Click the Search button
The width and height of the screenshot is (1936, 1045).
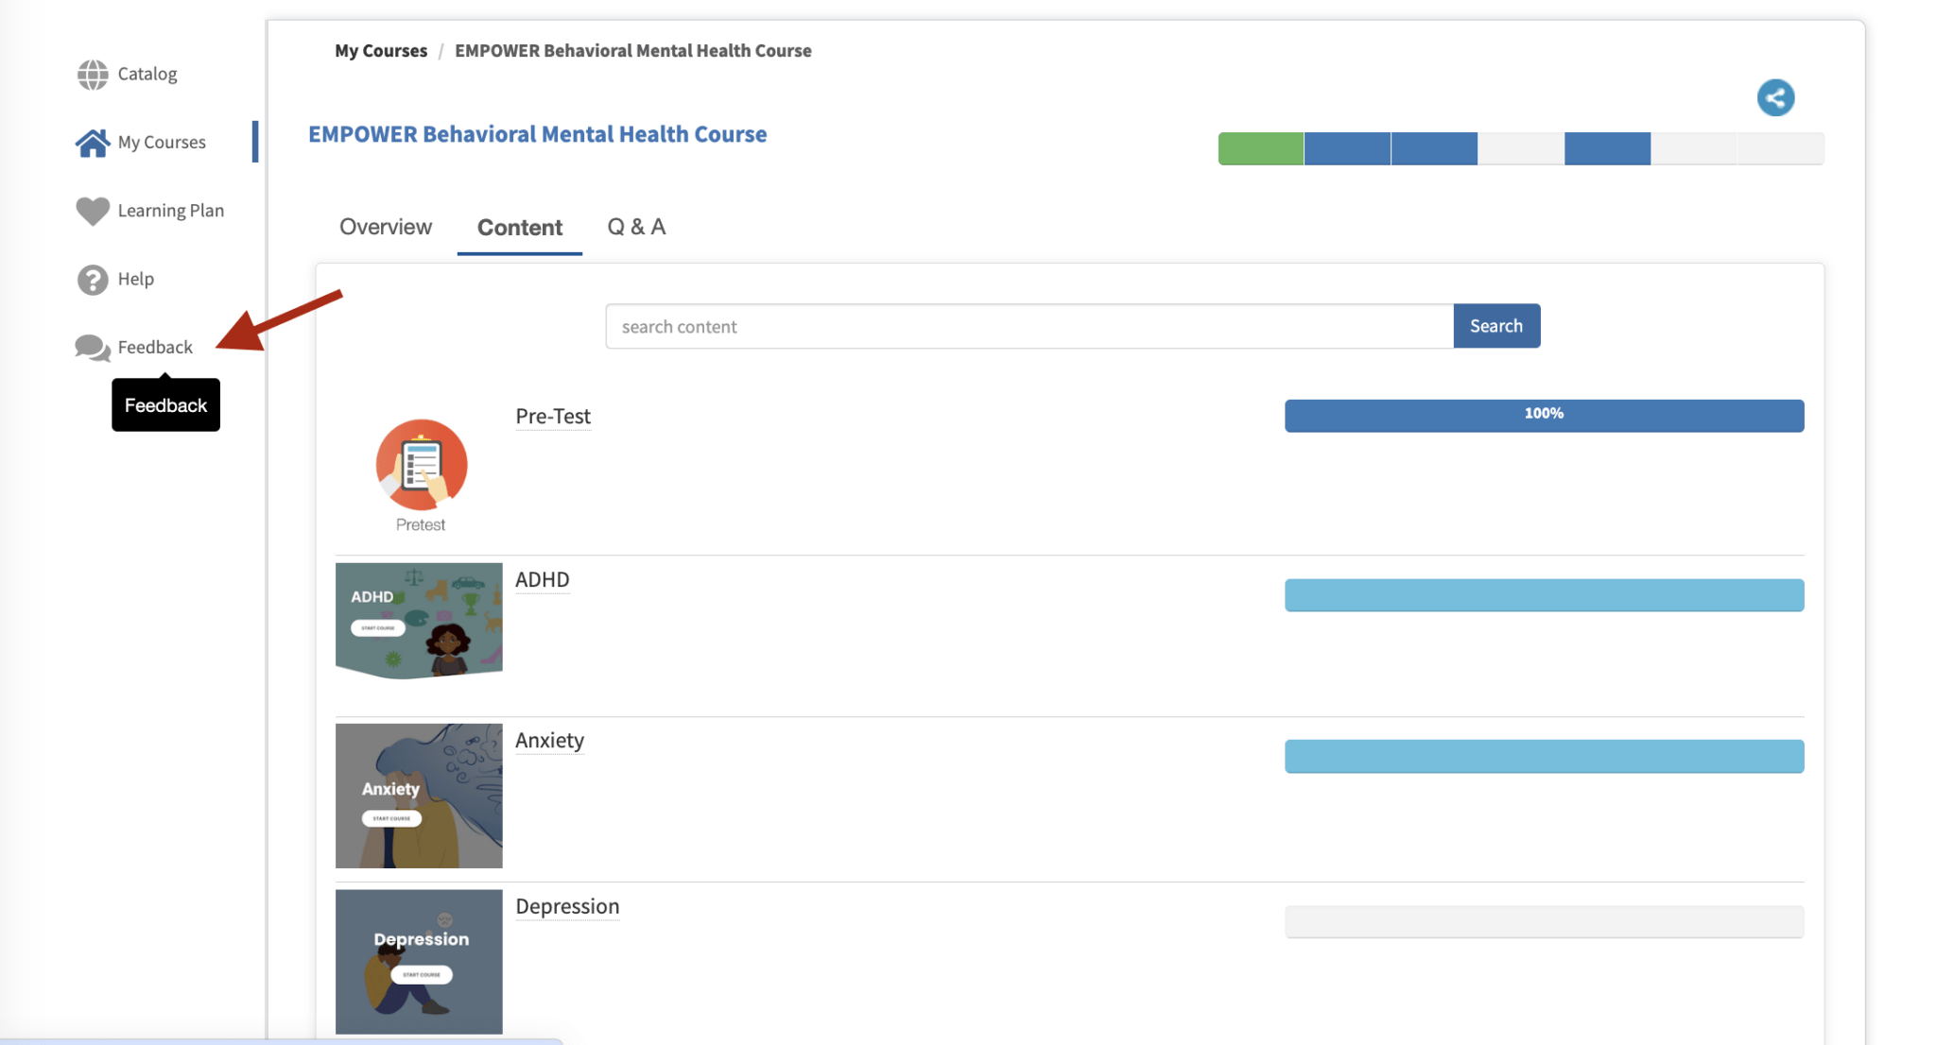tap(1496, 326)
